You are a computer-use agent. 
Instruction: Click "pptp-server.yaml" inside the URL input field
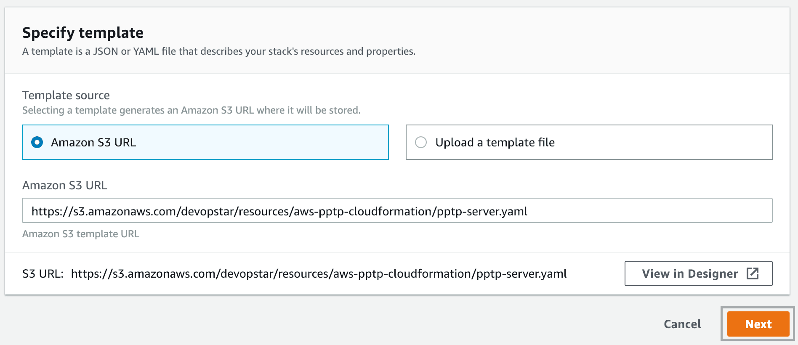[x=482, y=211]
